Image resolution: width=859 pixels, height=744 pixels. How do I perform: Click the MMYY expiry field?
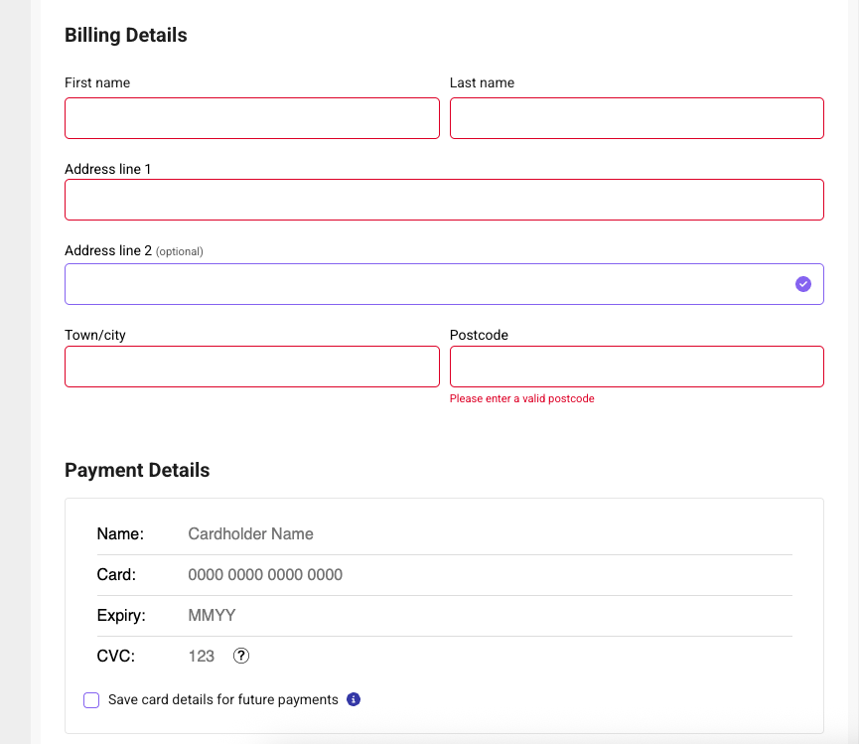[x=490, y=615]
